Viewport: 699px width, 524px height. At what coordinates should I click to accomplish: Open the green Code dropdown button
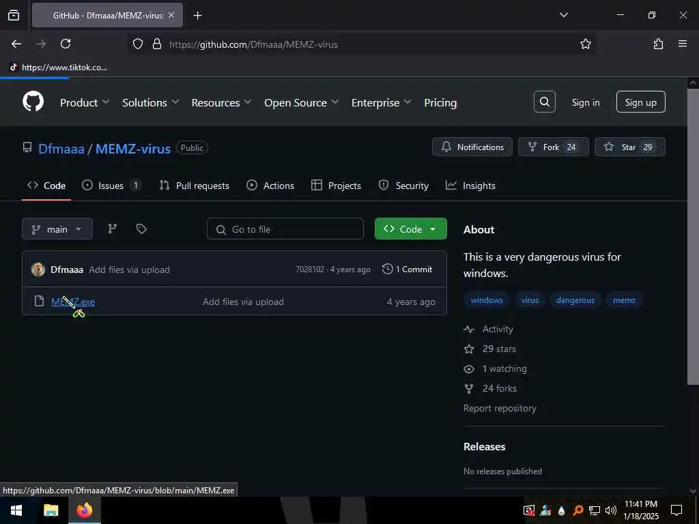coord(410,229)
